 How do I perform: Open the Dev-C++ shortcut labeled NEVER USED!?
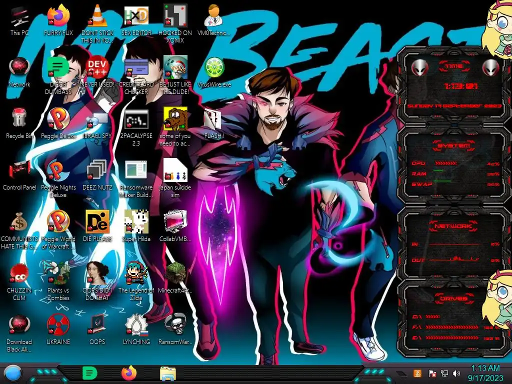click(97, 72)
